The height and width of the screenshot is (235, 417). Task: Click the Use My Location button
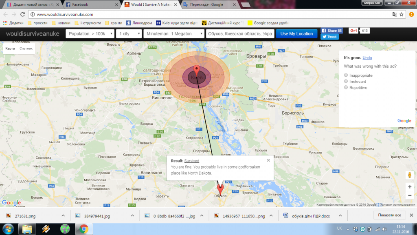(296, 34)
